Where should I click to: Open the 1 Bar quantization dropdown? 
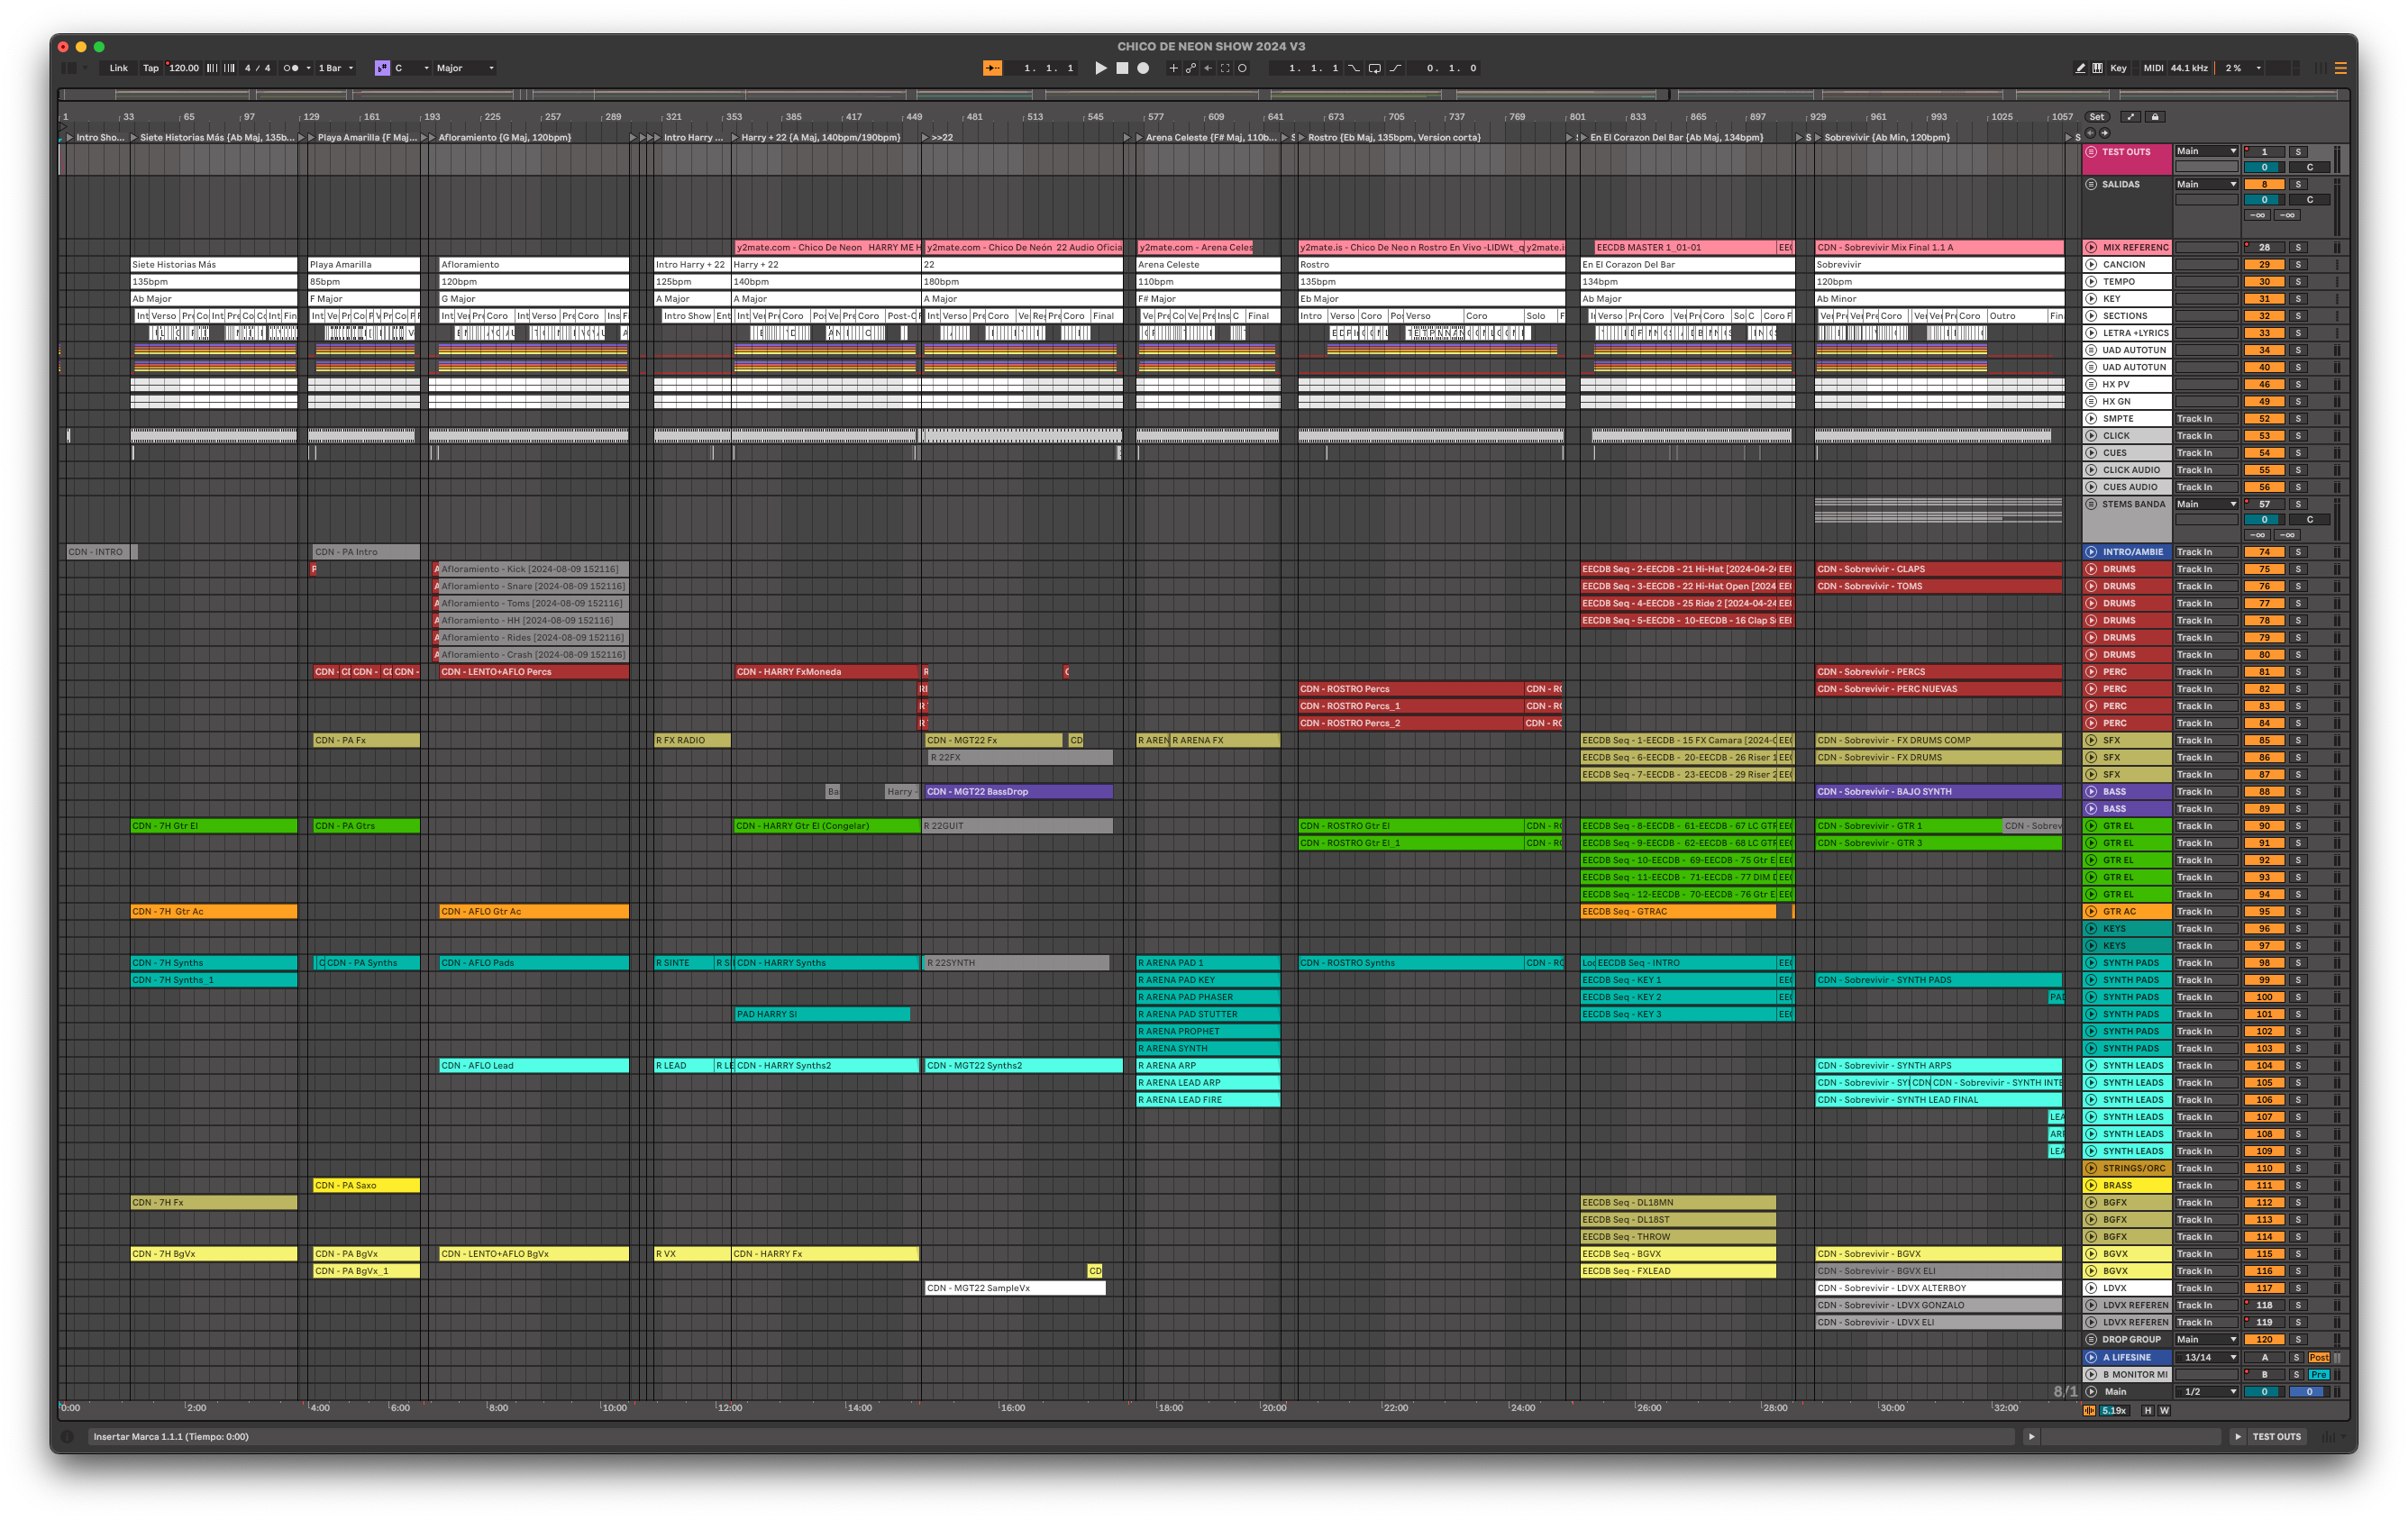click(x=336, y=68)
